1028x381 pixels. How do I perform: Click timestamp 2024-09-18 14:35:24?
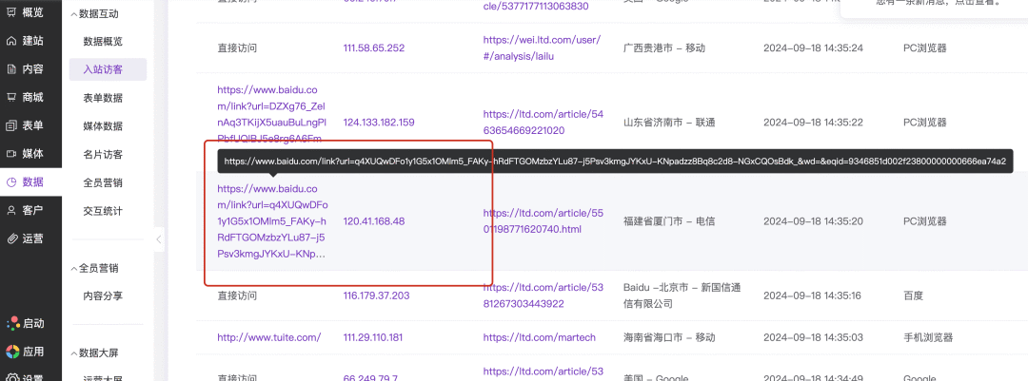(813, 48)
